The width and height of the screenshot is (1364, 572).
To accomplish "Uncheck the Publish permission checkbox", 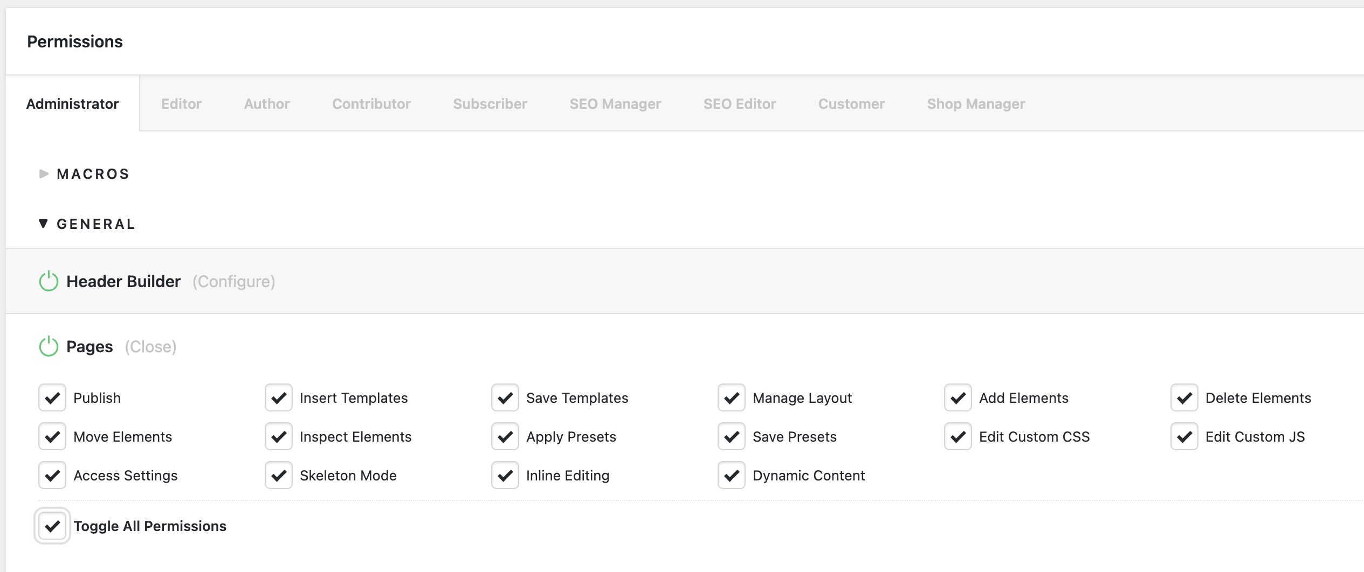I will pos(52,398).
